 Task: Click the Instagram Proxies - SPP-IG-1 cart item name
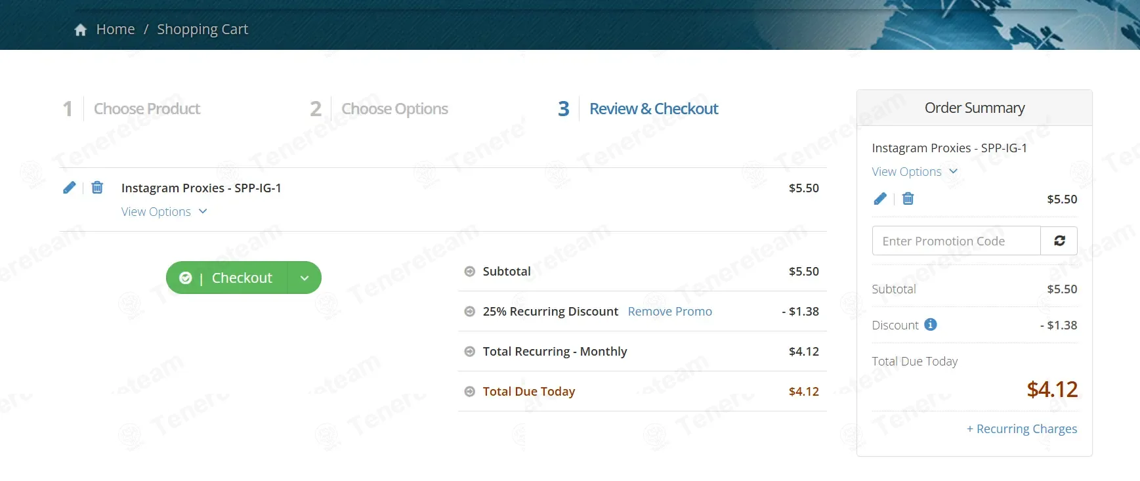201,188
